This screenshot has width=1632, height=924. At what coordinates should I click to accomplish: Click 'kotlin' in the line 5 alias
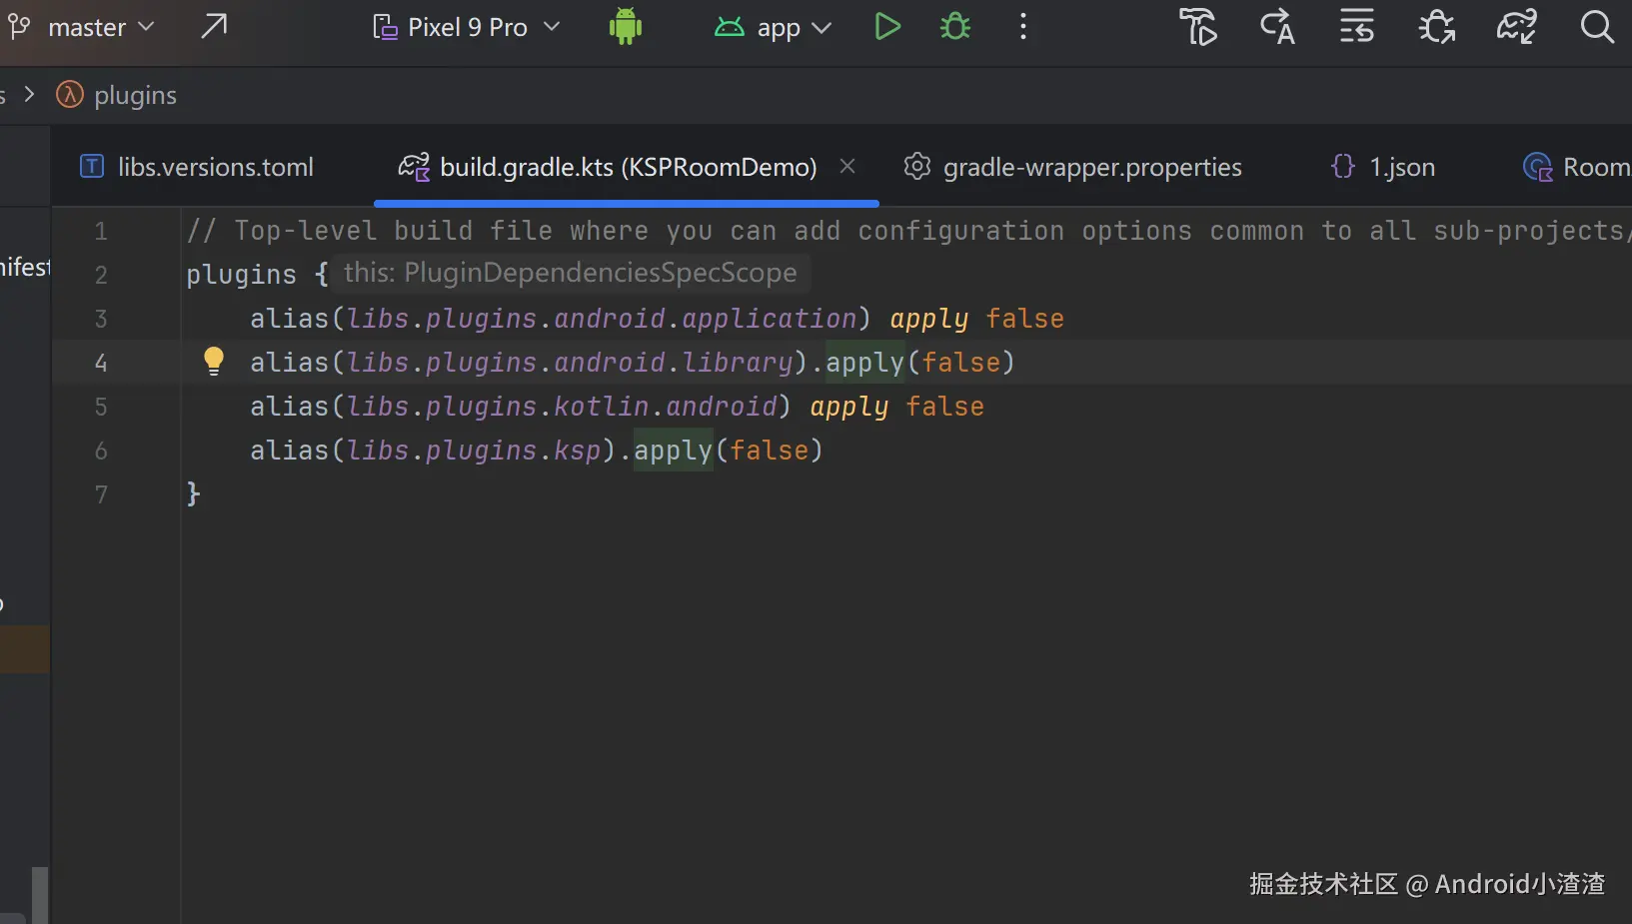pyautogui.click(x=602, y=407)
